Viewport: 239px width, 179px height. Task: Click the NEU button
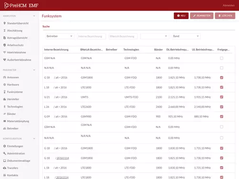point(181,16)
